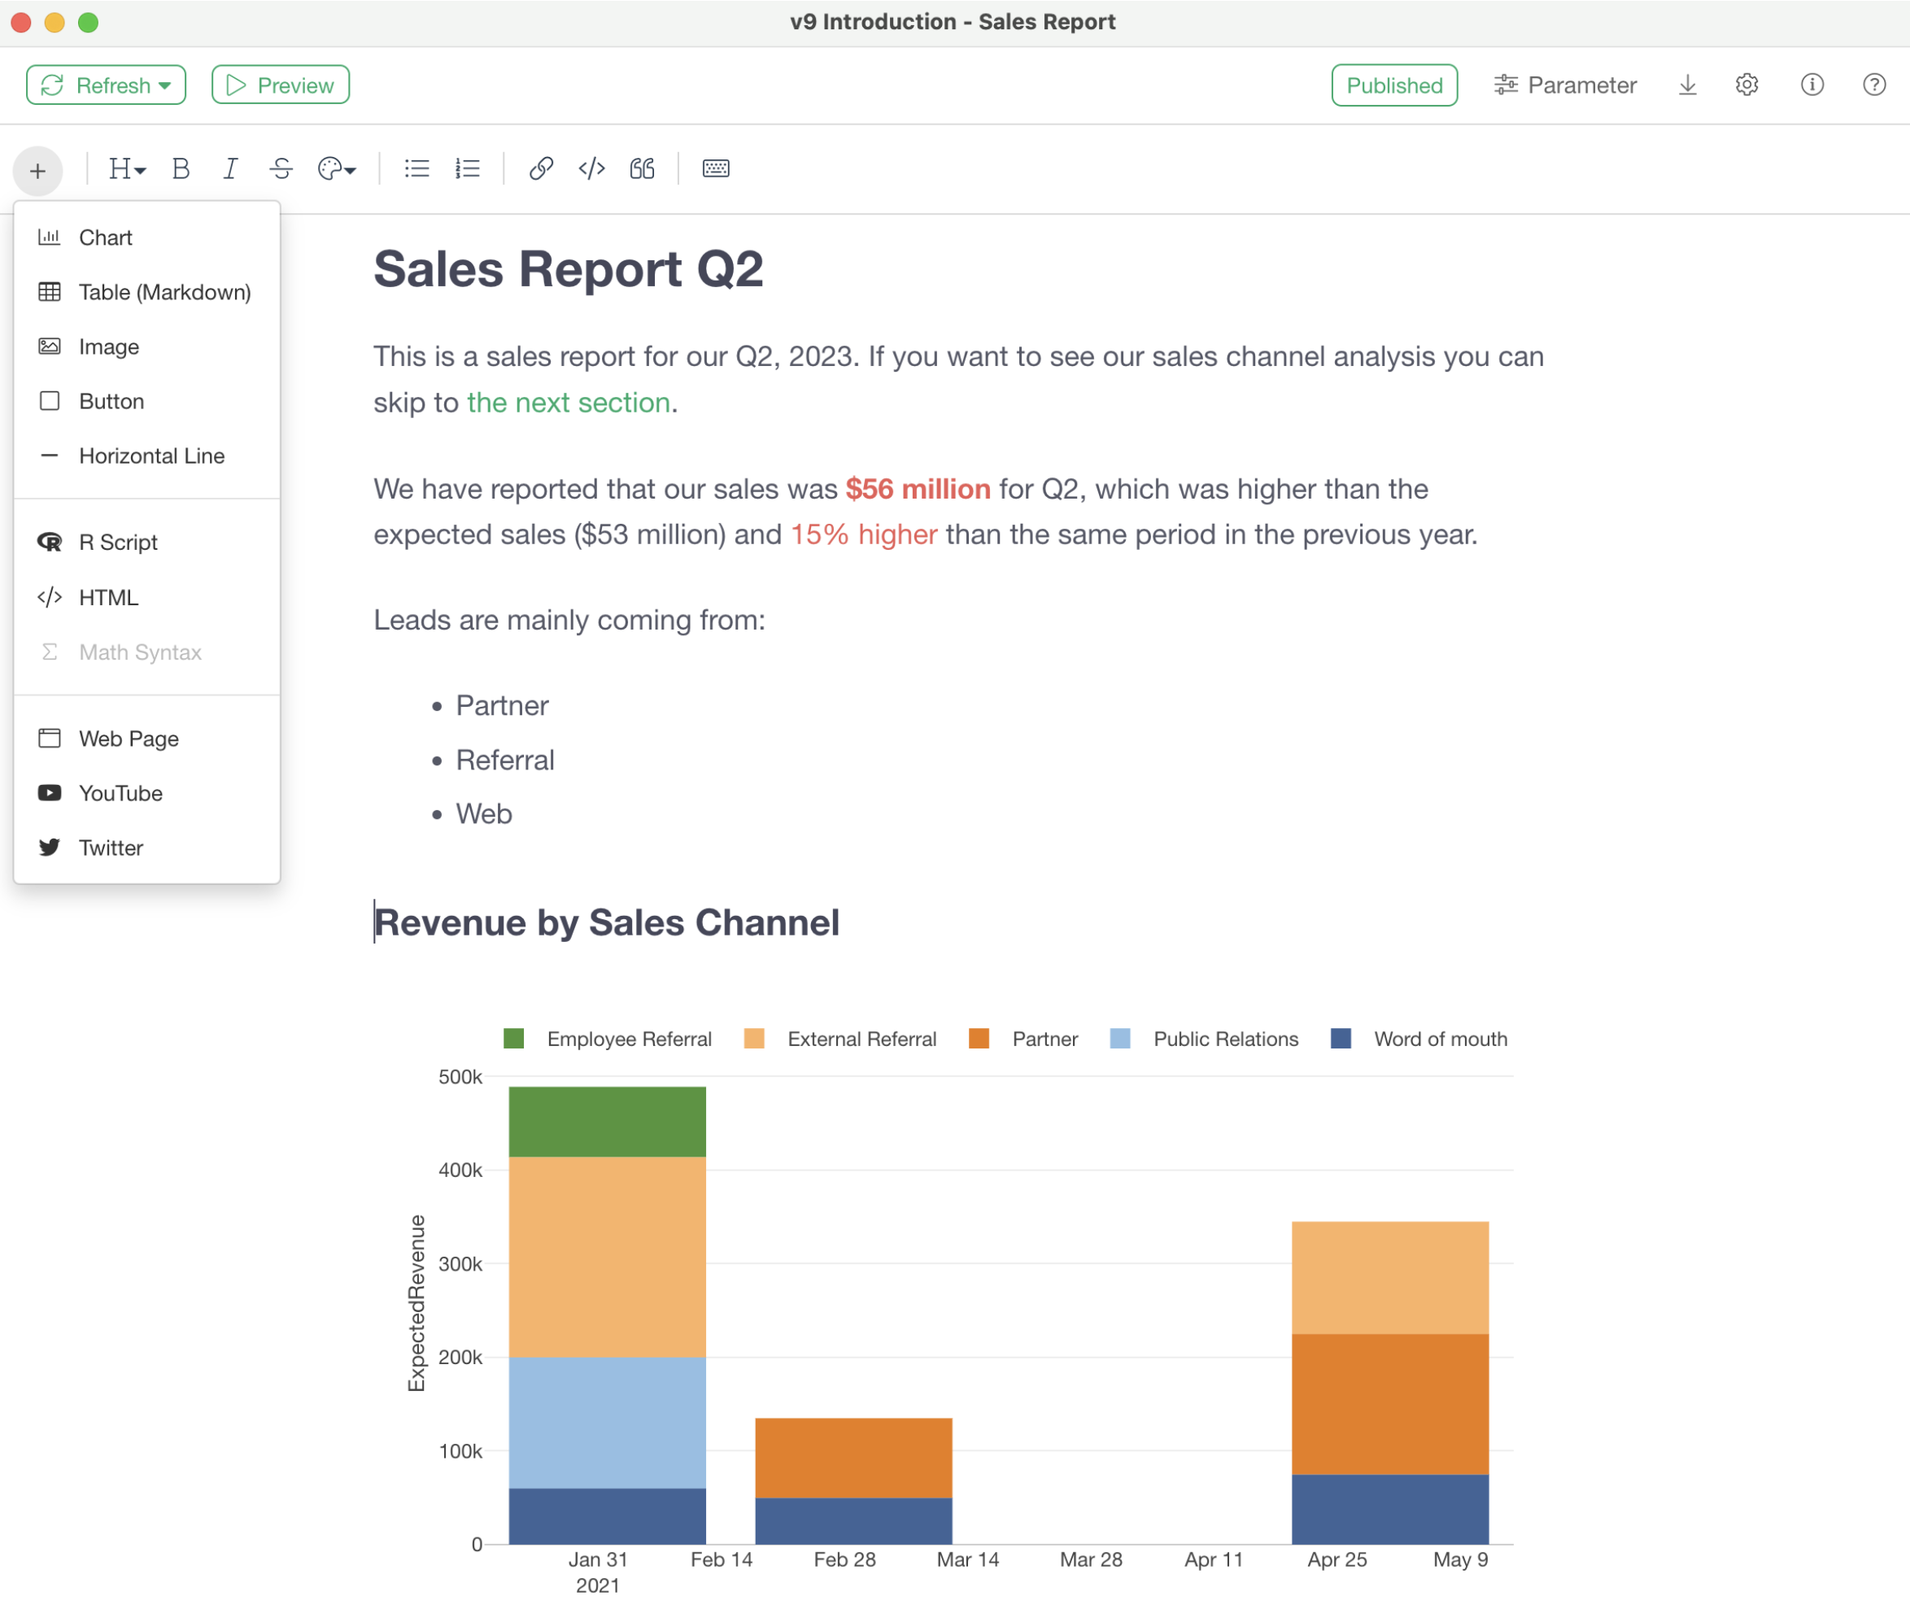1910x1613 pixels.
Task: Insert a bulleted list
Action: (417, 169)
